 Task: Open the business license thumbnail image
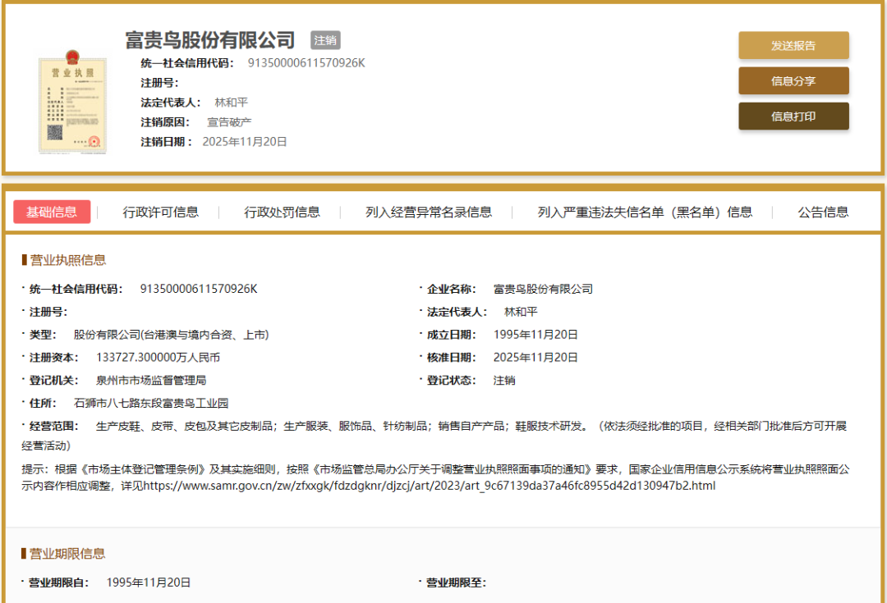(72, 103)
